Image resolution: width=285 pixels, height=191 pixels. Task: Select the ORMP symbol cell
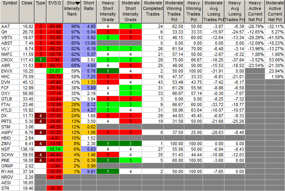point(10,166)
